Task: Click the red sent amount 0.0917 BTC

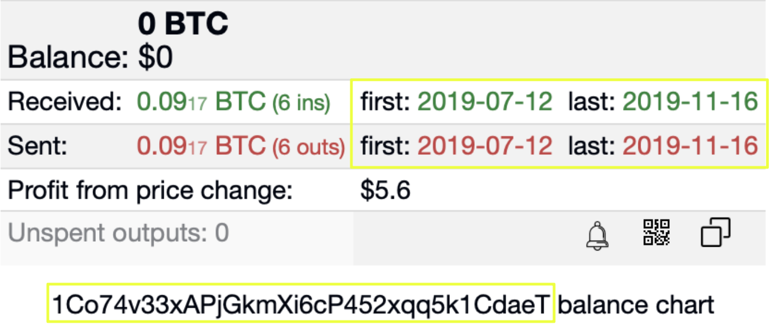Action: tap(201, 146)
